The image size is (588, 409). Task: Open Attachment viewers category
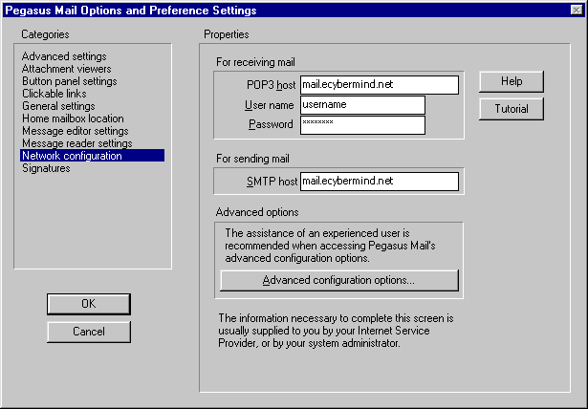click(66, 69)
